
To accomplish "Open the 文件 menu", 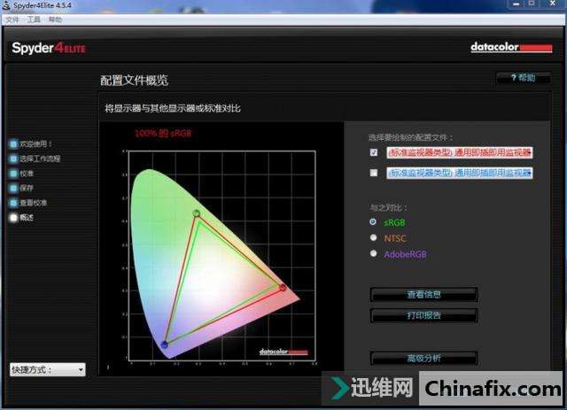I will point(12,19).
